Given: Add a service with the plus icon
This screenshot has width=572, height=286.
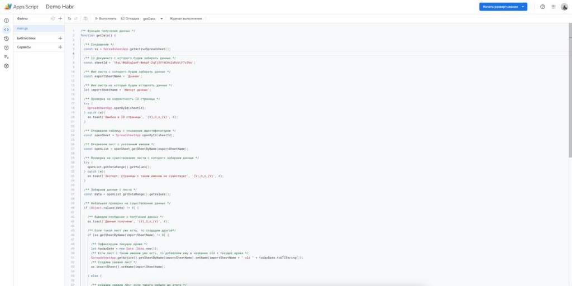Looking at the screenshot, I should (60, 47).
